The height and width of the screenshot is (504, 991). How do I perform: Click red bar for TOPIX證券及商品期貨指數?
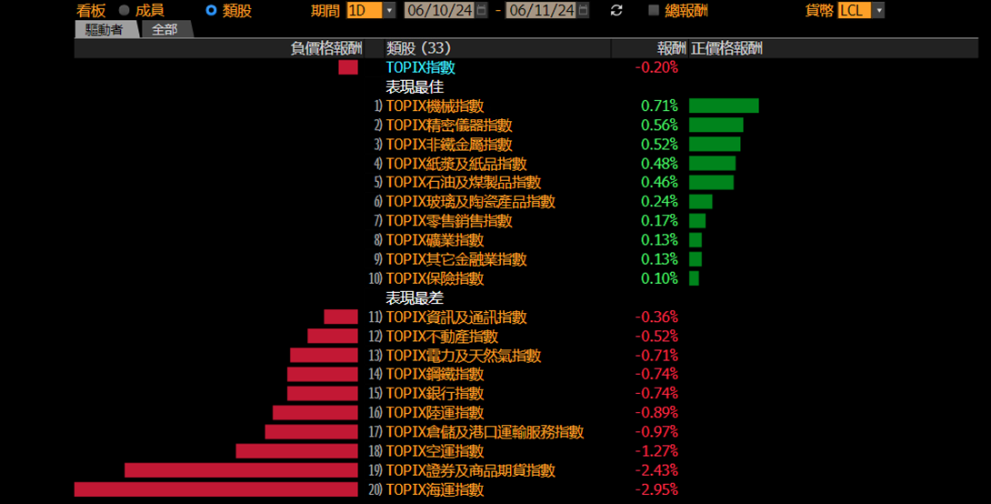tap(241, 470)
